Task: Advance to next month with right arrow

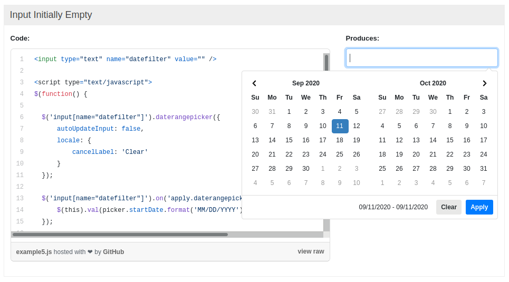Action: (x=484, y=83)
